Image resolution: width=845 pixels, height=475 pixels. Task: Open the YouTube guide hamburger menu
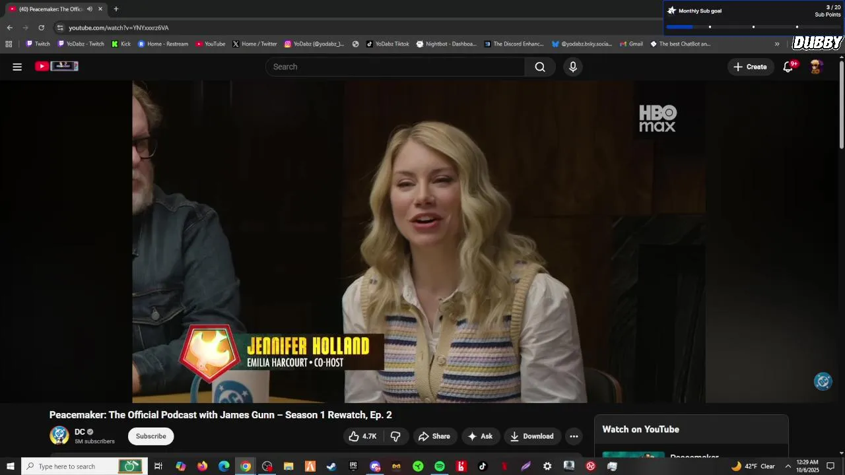click(17, 67)
